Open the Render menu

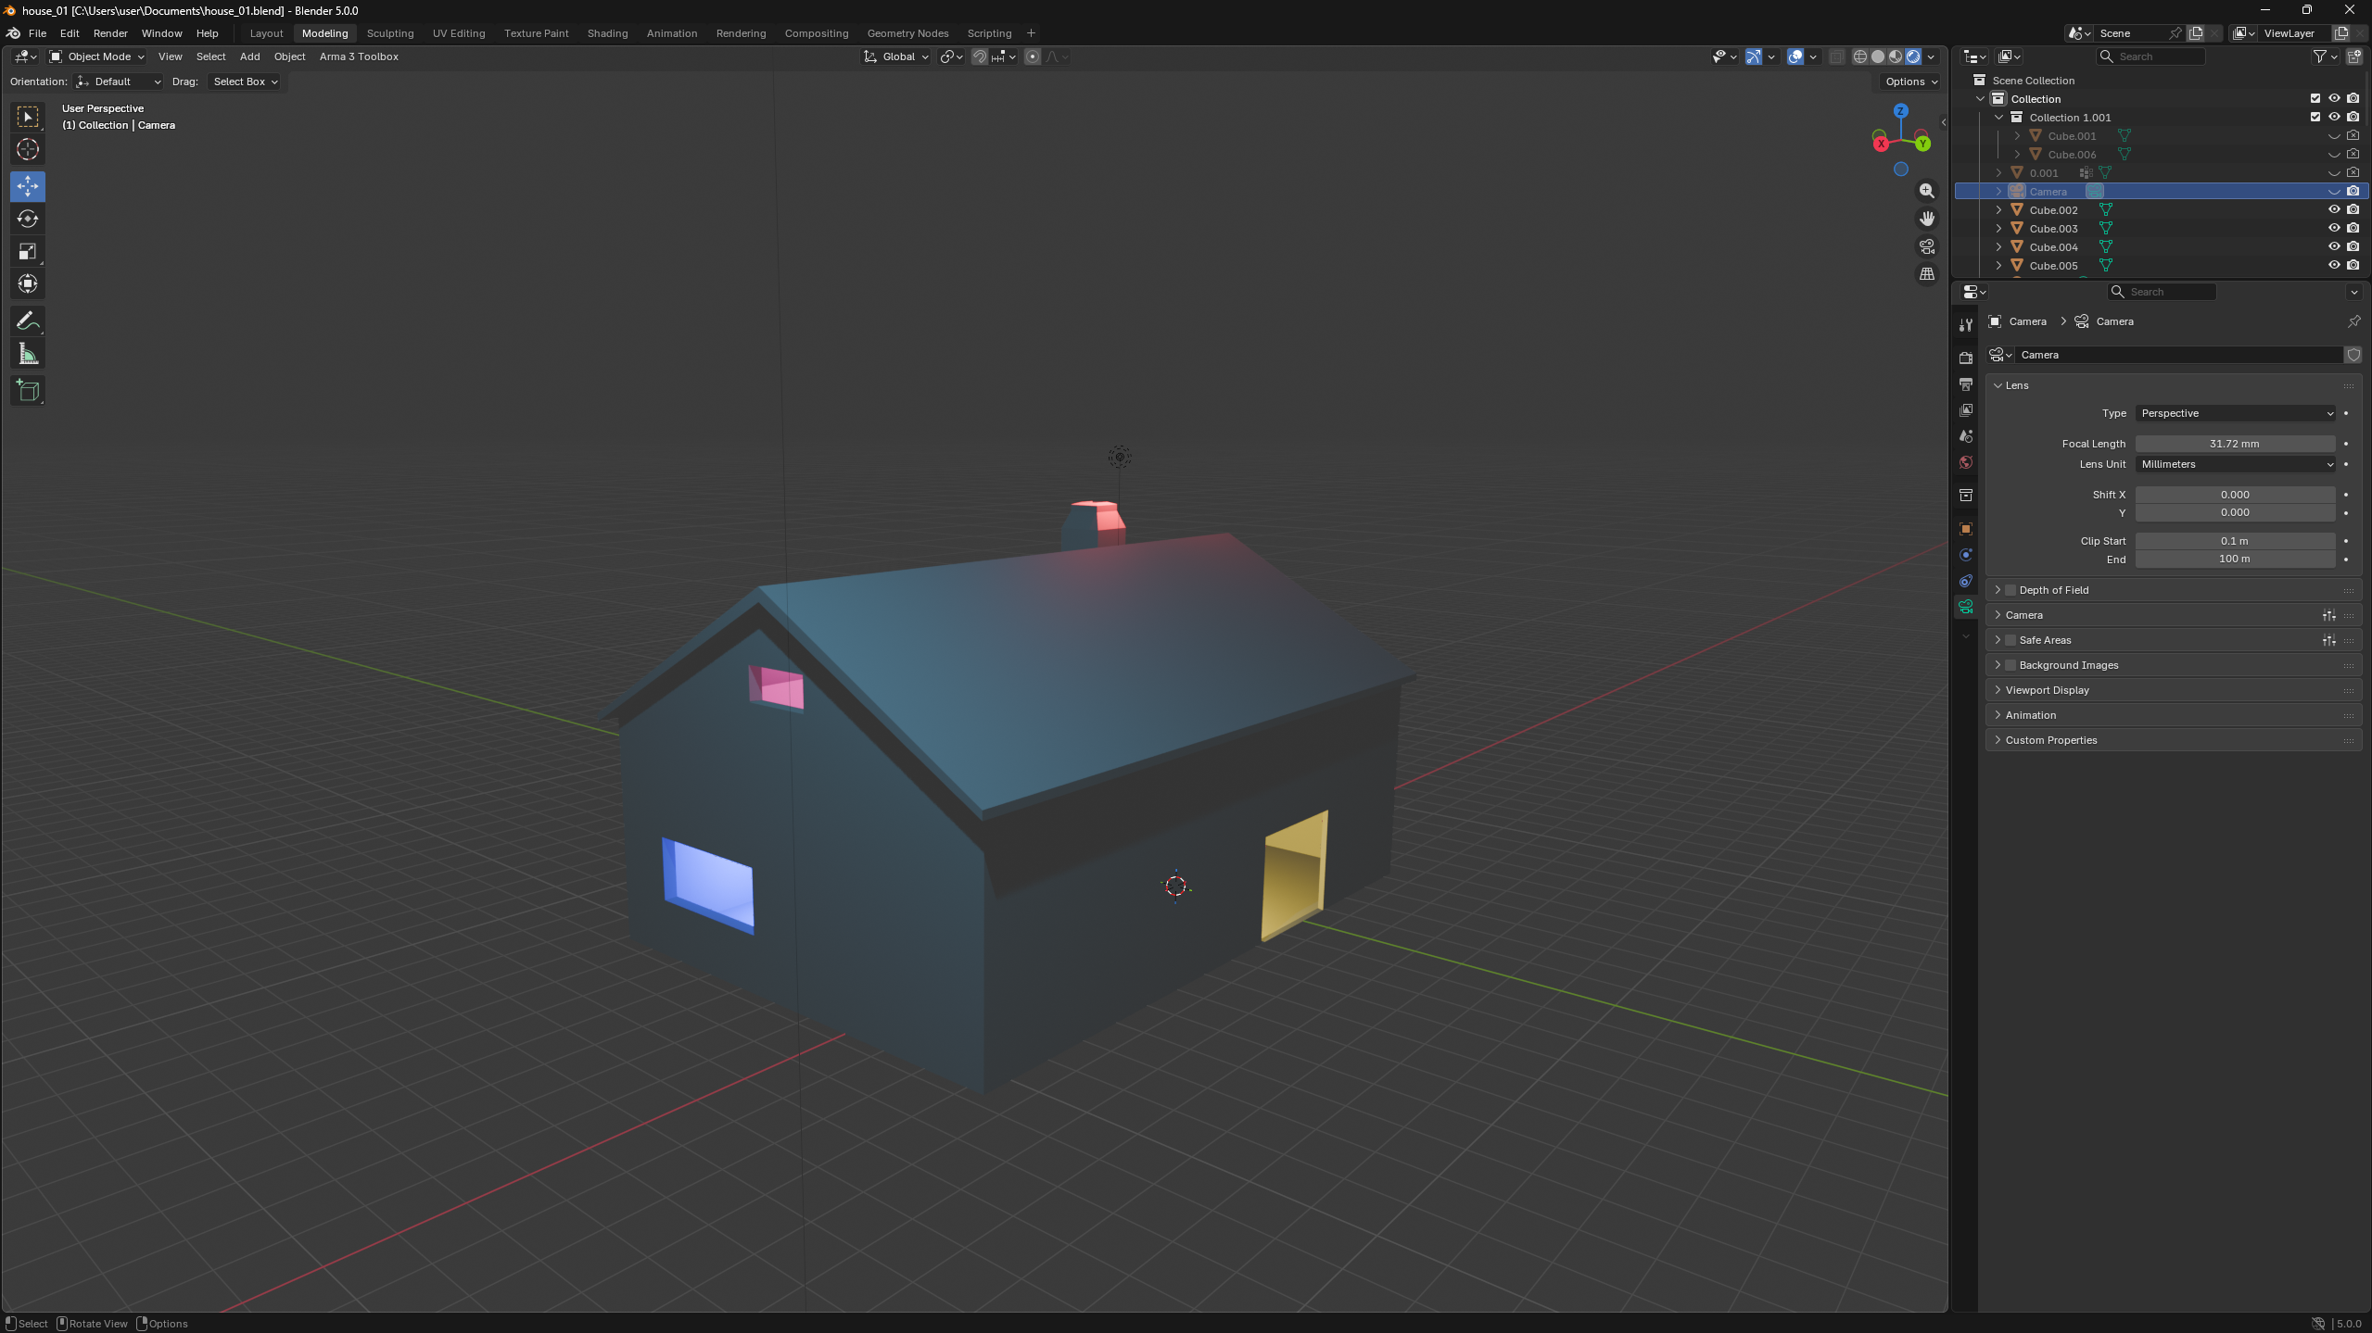pos(110,33)
